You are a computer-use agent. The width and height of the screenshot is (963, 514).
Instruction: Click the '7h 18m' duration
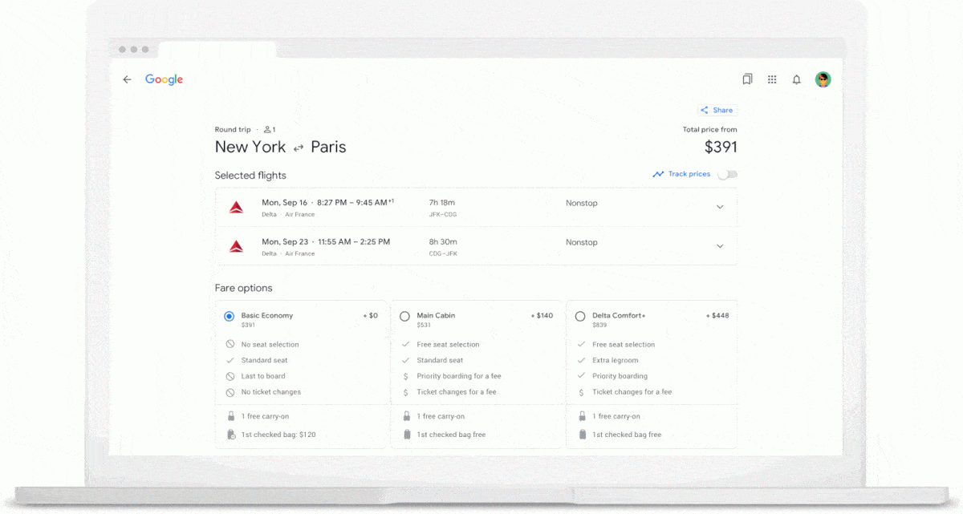coord(442,203)
